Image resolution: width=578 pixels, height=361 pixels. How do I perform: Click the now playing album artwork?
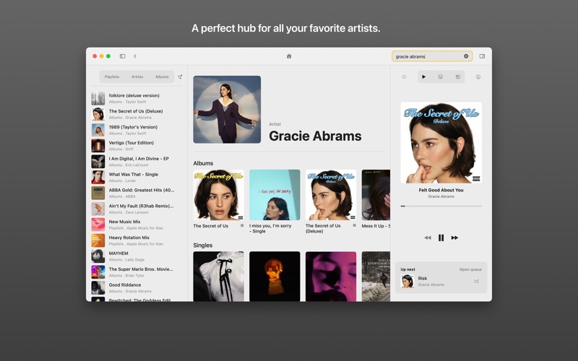click(441, 142)
